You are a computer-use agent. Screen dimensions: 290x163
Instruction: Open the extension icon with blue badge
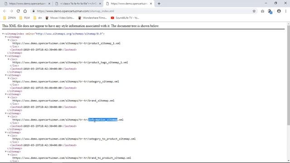[x=270, y=11]
